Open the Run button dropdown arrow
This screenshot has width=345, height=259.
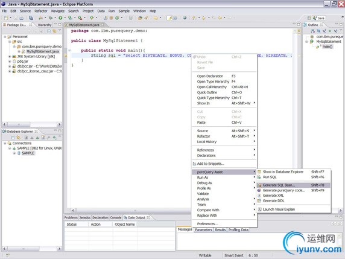65,18
